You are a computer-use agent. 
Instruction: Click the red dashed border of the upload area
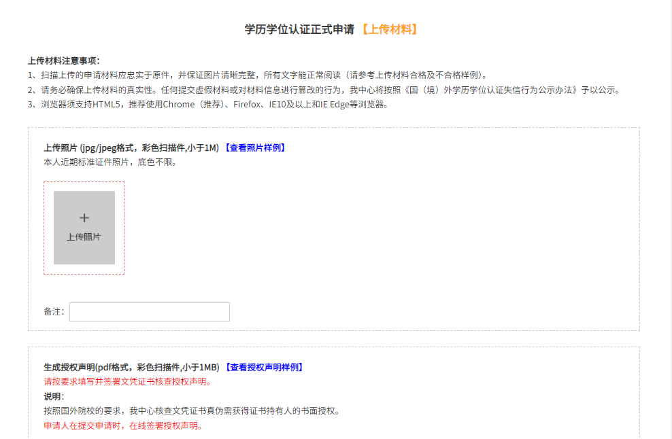coord(44,228)
